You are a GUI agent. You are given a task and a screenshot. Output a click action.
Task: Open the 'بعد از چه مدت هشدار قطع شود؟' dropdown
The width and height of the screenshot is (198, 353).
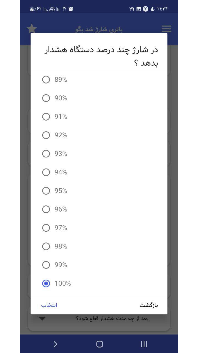[112, 319]
